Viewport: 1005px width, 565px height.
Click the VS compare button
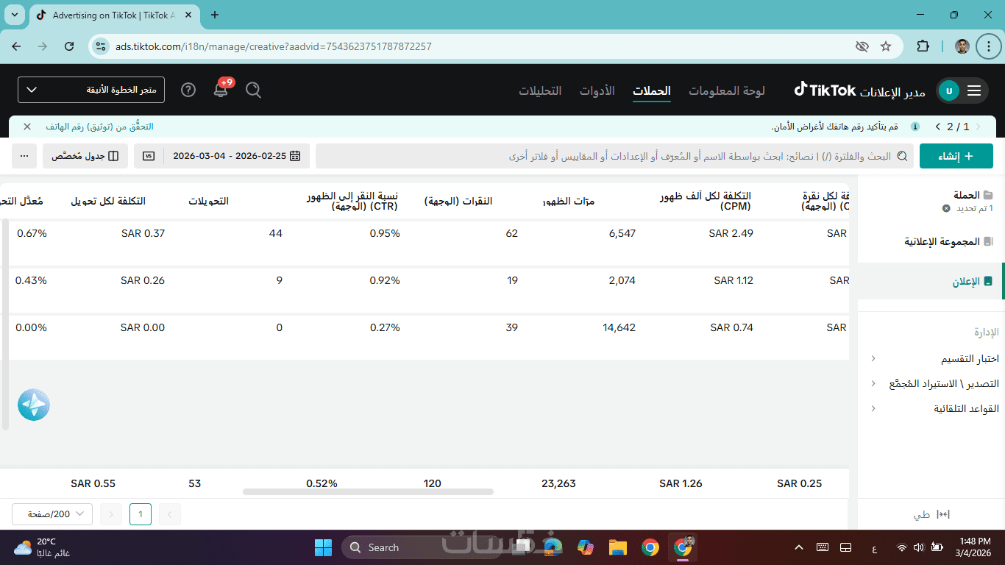(149, 156)
